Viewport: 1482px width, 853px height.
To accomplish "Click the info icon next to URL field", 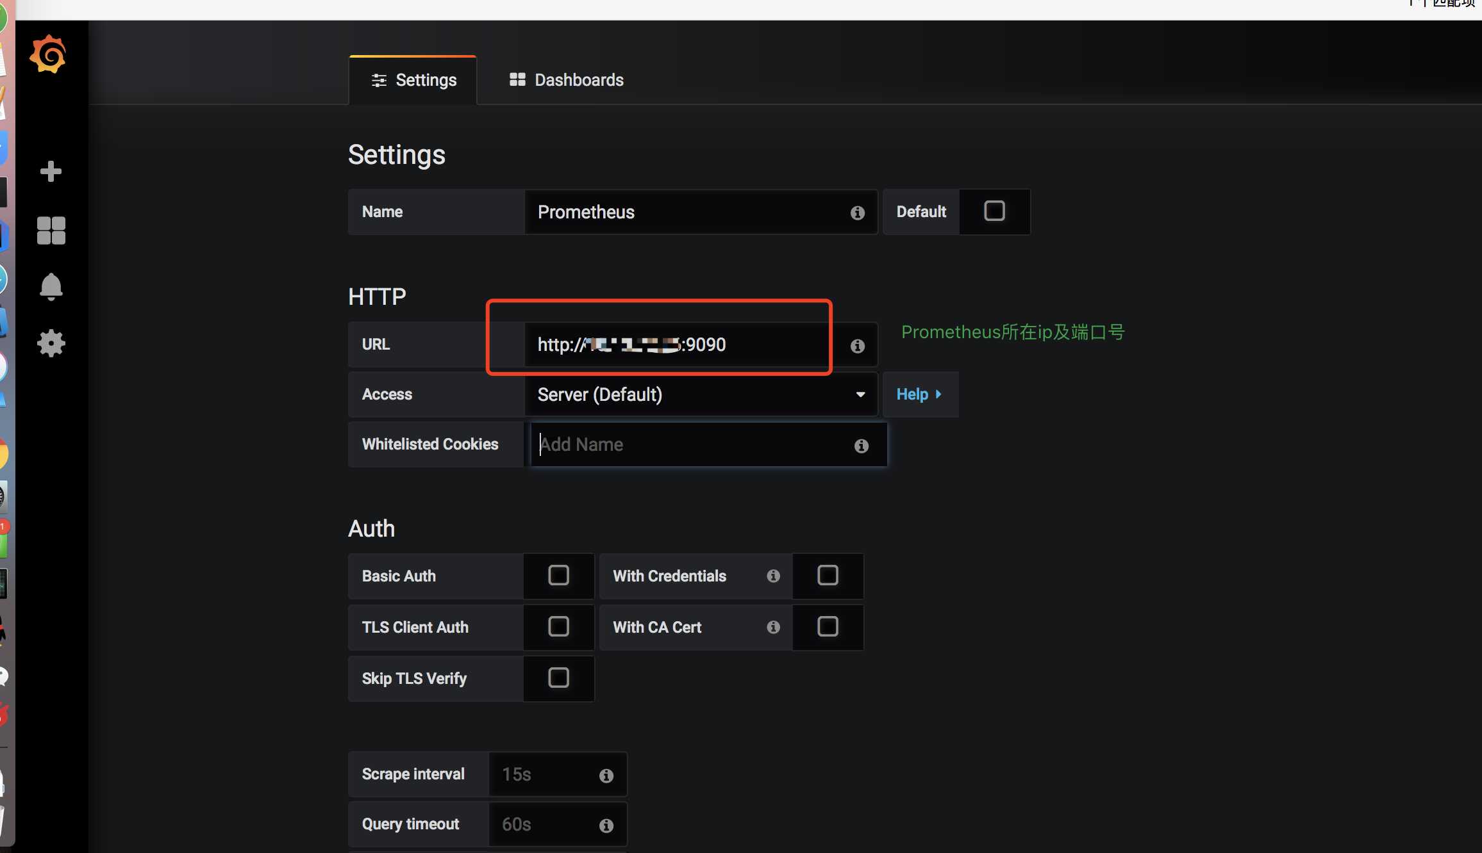I will click(x=858, y=346).
